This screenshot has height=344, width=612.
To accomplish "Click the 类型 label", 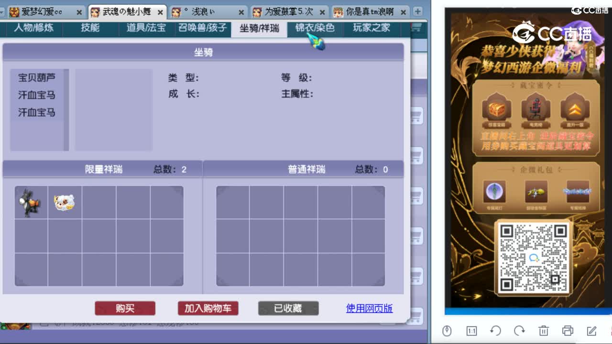I will point(184,77).
